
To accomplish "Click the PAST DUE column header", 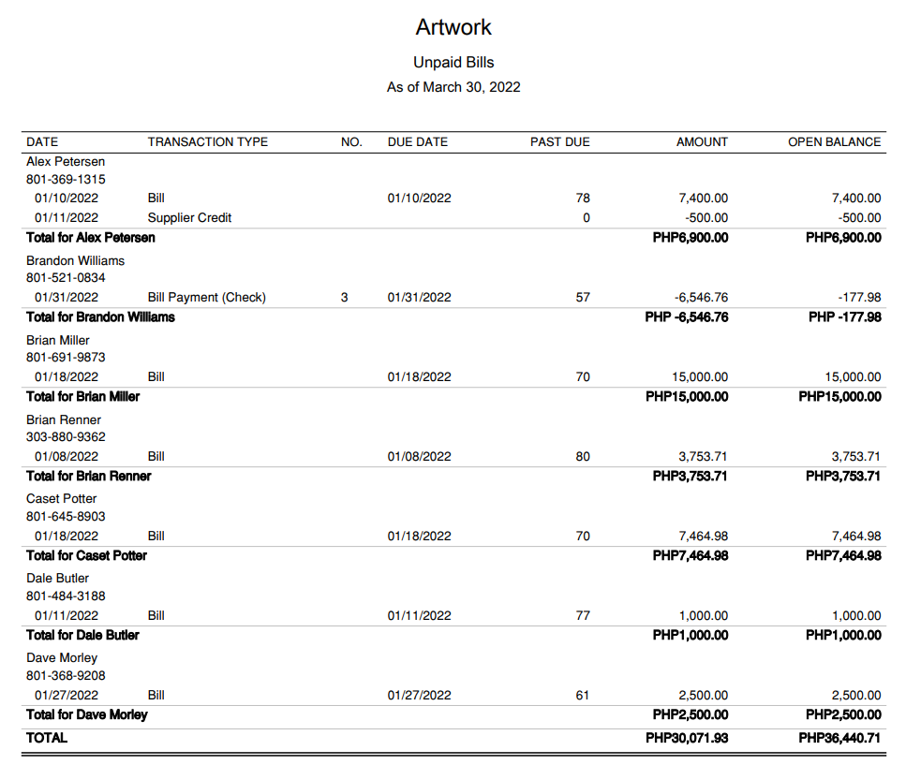I will [x=559, y=142].
